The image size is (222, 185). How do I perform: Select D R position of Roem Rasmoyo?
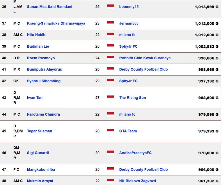[x=16, y=58]
